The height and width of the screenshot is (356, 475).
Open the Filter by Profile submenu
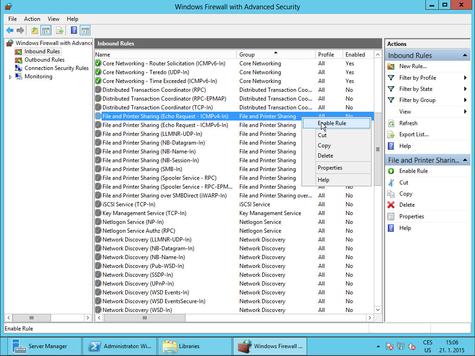465,78
